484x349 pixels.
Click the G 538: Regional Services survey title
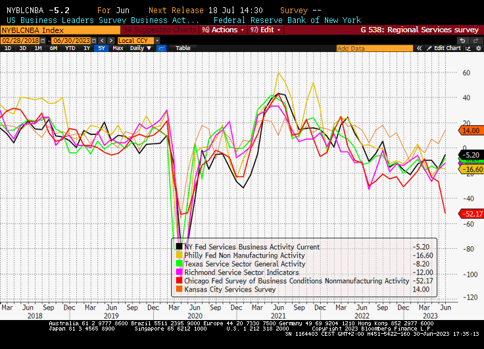click(x=420, y=30)
